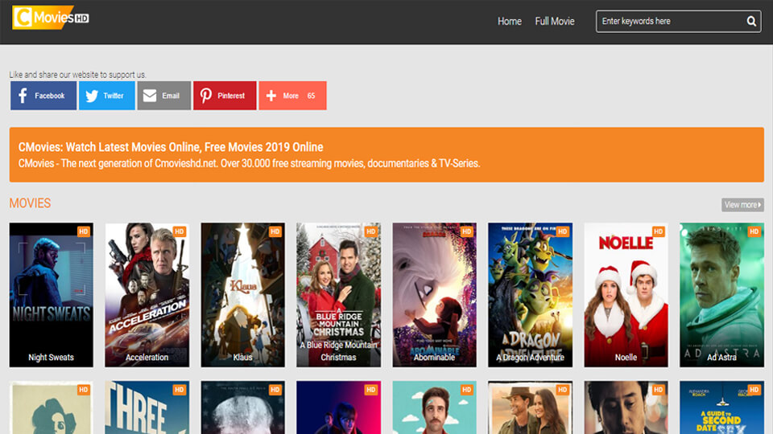Viewport: 773px width, 434px height.
Task: Click the MOVIES section heading
Action: pos(30,203)
